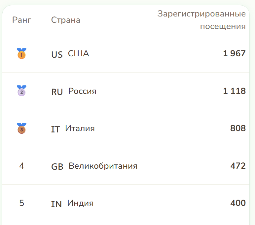Click the IT country code badge
Image resolution: width=255 pixels, height=225 pixels.
pos(55,129)
